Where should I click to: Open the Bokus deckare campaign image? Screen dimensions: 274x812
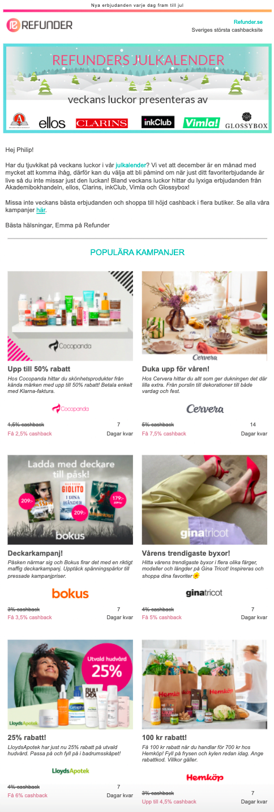tap(70, 500)
